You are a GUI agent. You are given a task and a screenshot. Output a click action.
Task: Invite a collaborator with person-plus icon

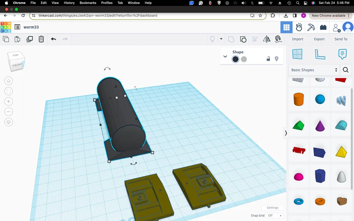(336, 28)
